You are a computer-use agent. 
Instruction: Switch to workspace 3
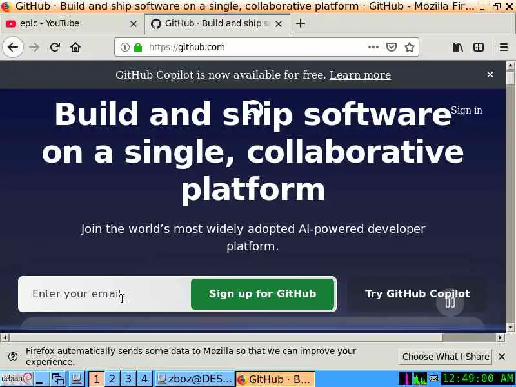(x=128, y=379)
